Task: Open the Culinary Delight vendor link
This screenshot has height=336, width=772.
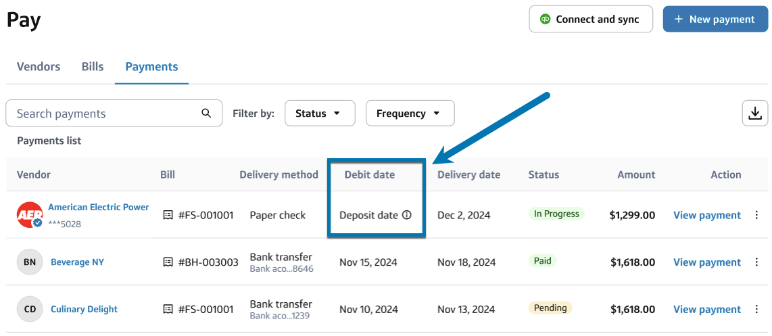Action: (x=84, y=309)
